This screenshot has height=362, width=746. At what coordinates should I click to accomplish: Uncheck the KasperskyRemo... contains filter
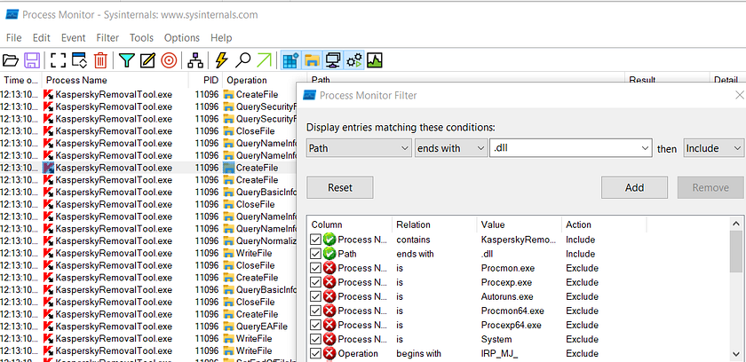click(x=315, y=240)
